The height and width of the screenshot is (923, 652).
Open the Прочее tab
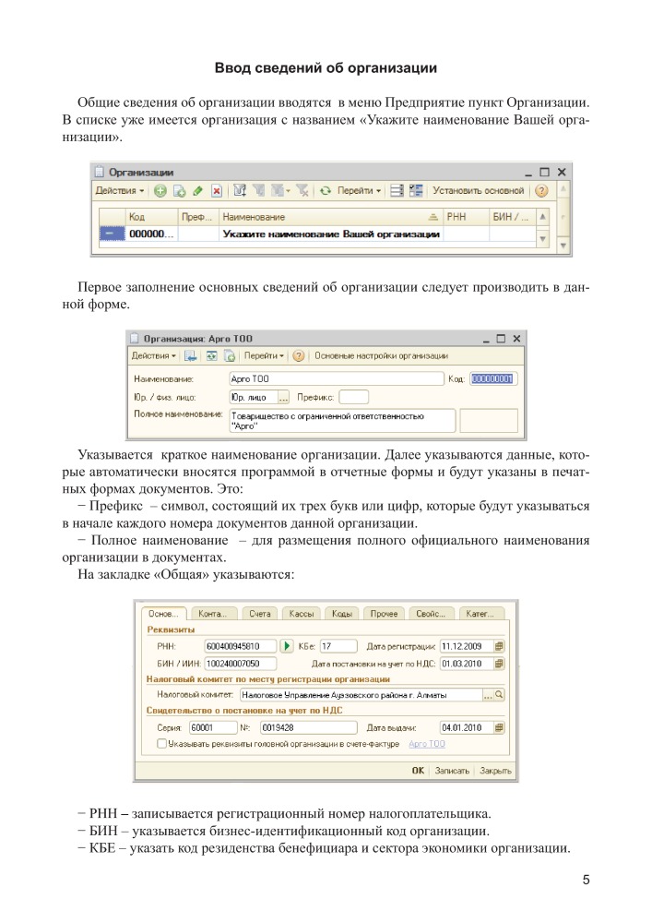(384, 614)
